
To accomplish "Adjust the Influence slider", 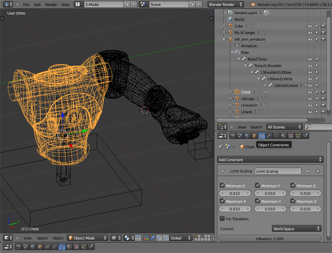I will click(x=270, y=238).
